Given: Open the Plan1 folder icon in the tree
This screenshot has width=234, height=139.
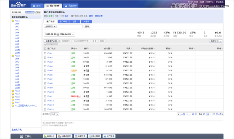Looking at the screenshot, I should coord(13,21).
